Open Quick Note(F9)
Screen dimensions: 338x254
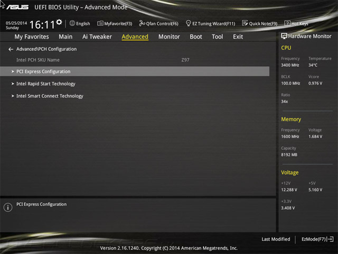[x=263, y=23]
